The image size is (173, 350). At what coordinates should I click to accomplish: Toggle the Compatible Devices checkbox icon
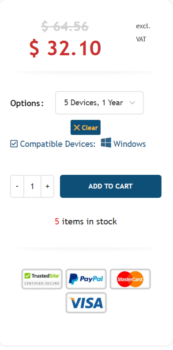14,144
